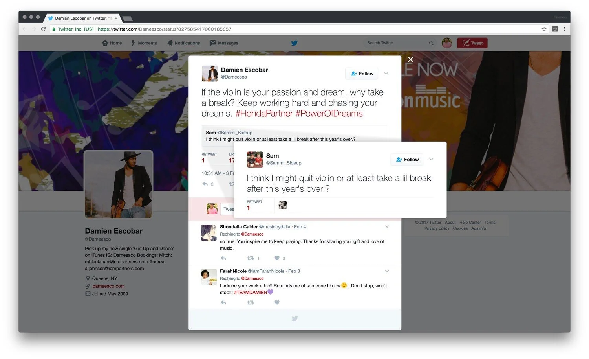The image size is (589, 359).
Task: Reload the page with refresh icon
Action: [x=43, y=29]
